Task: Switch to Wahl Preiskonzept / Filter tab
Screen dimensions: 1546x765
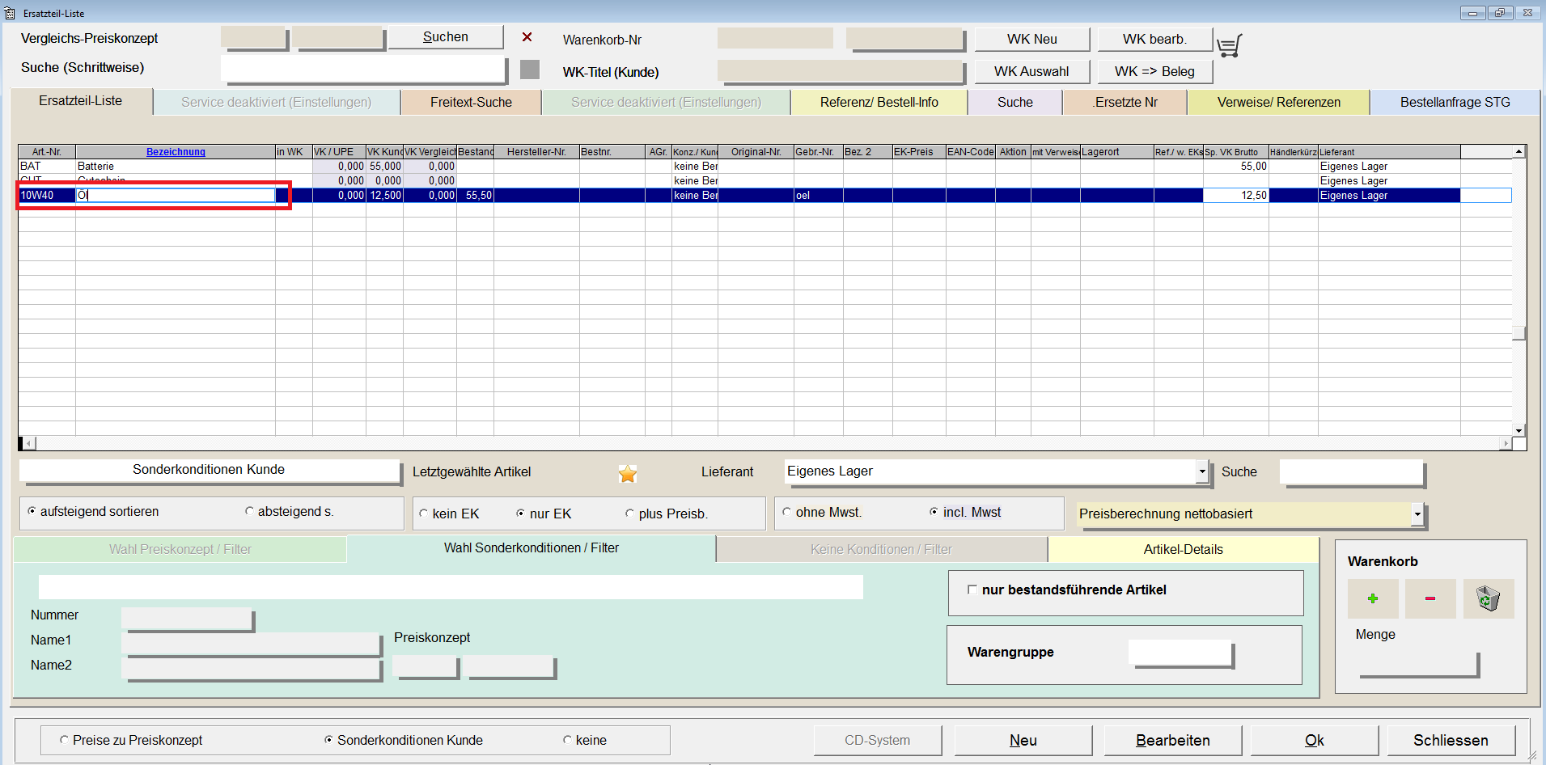Action: (180, 549)
